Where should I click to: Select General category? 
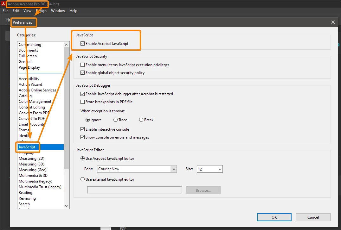point(25,61)
